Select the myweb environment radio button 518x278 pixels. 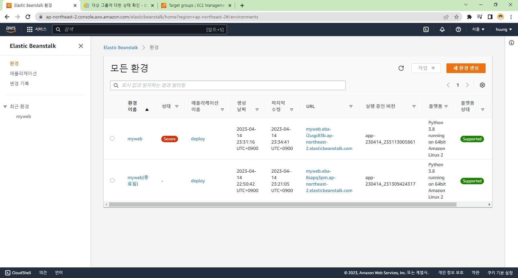(x=112, y=138)
